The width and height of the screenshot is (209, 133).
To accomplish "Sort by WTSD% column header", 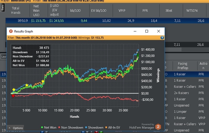I will (x=192, y=10).
